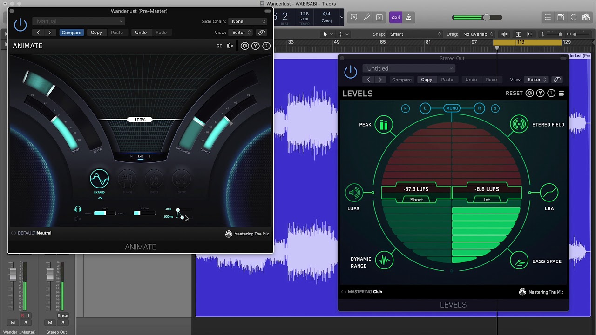Screen dimensions: 596x335
Task: Toggle Levels plugin power button
Action: pos(350,72)
